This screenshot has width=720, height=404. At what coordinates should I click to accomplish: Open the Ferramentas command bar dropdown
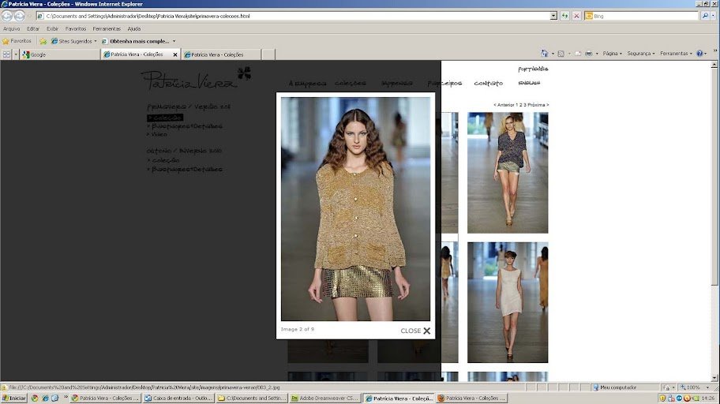[x=676, y=53]
